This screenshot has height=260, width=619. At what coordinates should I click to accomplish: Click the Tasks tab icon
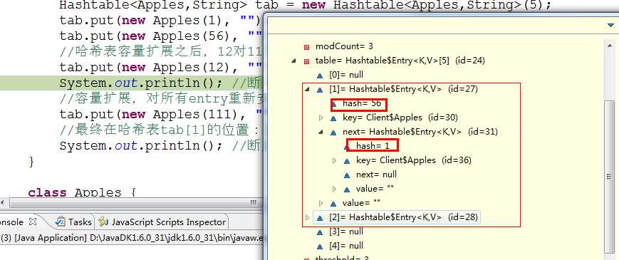click(61, 222)
